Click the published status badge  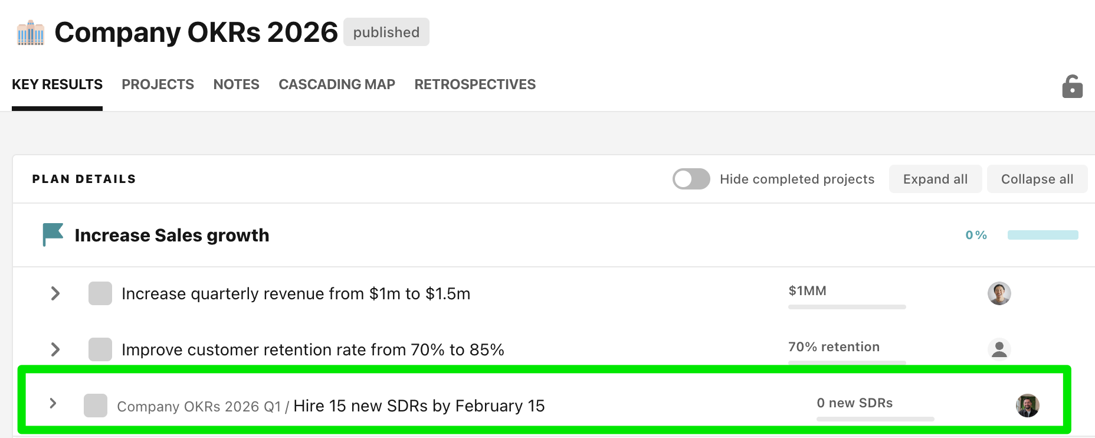[386, 32]
